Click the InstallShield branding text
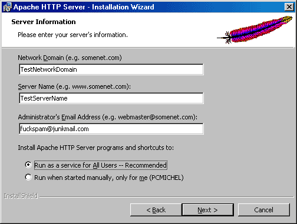 pos(21,196)
